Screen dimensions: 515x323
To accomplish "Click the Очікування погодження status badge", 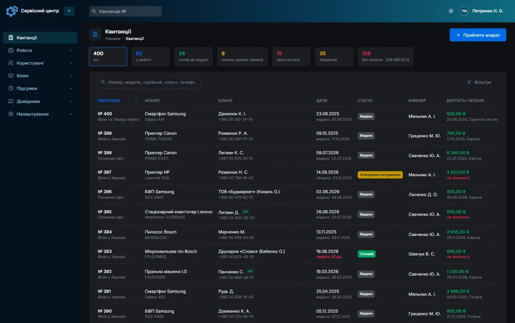I will pos(380,175).
